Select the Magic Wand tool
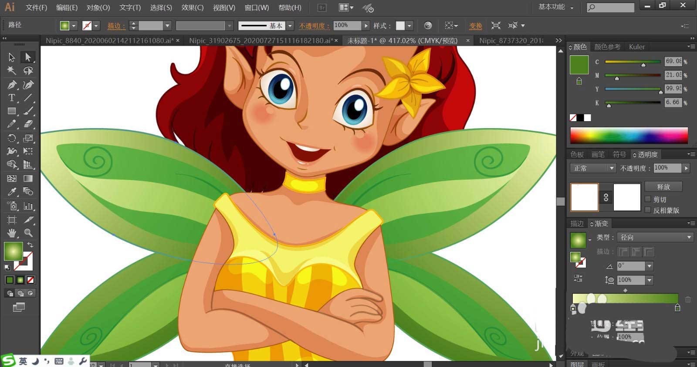697x367 pixels. tap(12, 71)
